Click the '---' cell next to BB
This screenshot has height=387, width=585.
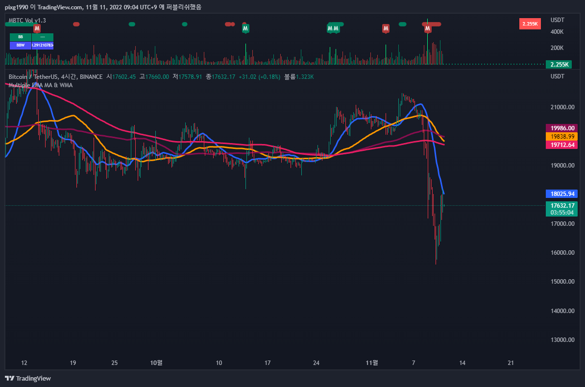pyautogui.click(x=43, y=37)
